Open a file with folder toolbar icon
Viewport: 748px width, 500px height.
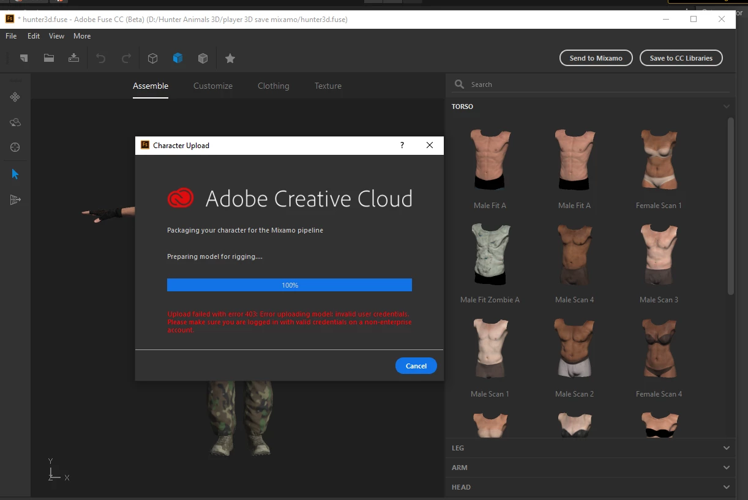coord(49,58)
